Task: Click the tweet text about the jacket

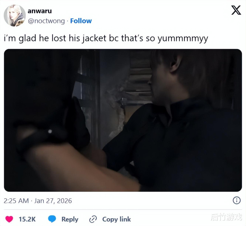Action: (x=106, y=38)
